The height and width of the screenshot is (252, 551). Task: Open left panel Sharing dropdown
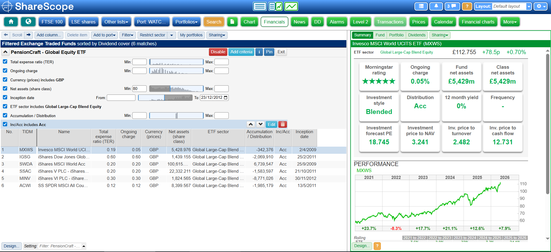pyautogui.click(x=217, y=35)
